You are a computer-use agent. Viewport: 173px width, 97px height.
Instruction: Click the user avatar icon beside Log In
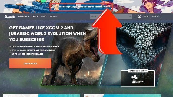(139, 17)
